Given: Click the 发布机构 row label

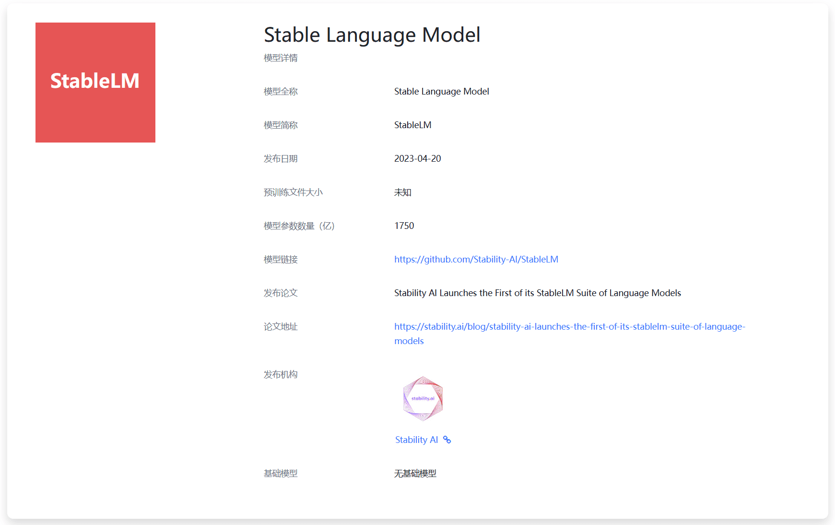Looking at the screenshot, I should coord(280,374).
